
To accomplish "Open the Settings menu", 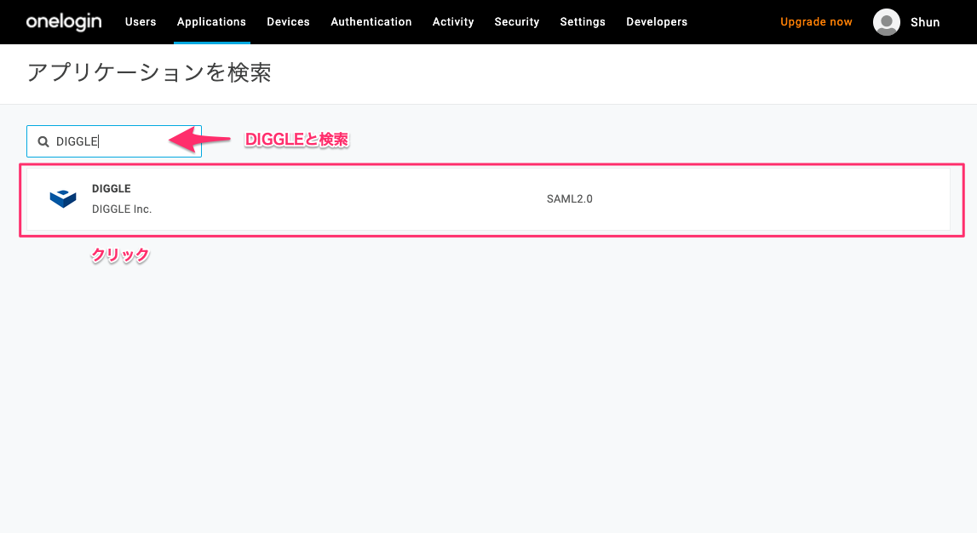I will tap(583, 22).
